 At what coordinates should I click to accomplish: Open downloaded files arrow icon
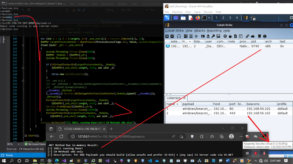pyautogui.click(x=208, y=36)
